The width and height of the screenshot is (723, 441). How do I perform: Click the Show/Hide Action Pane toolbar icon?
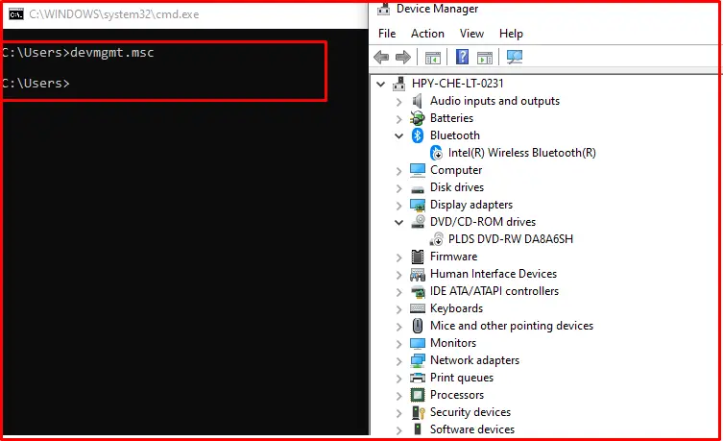pos(485,58)
